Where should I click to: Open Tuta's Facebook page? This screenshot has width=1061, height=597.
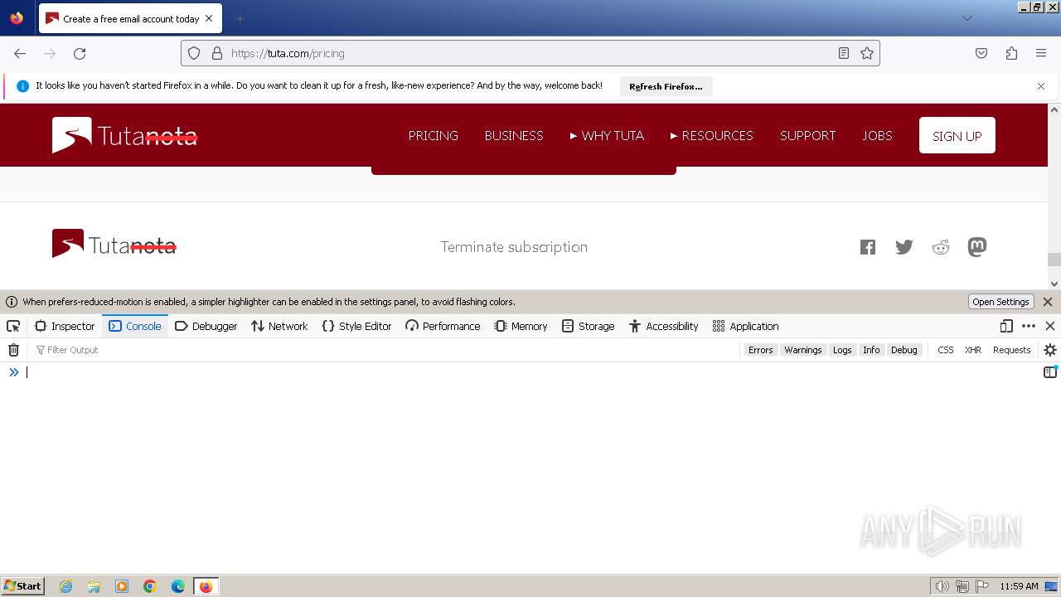[x=868, y=247]
